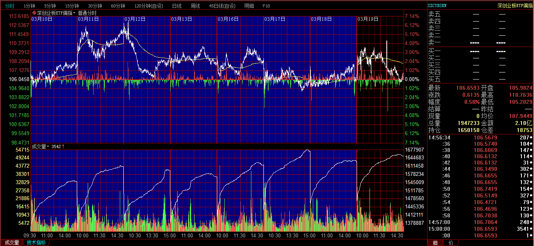Open F10 company information
This screenshot has width=534, height=246.
tap(266, 6)
